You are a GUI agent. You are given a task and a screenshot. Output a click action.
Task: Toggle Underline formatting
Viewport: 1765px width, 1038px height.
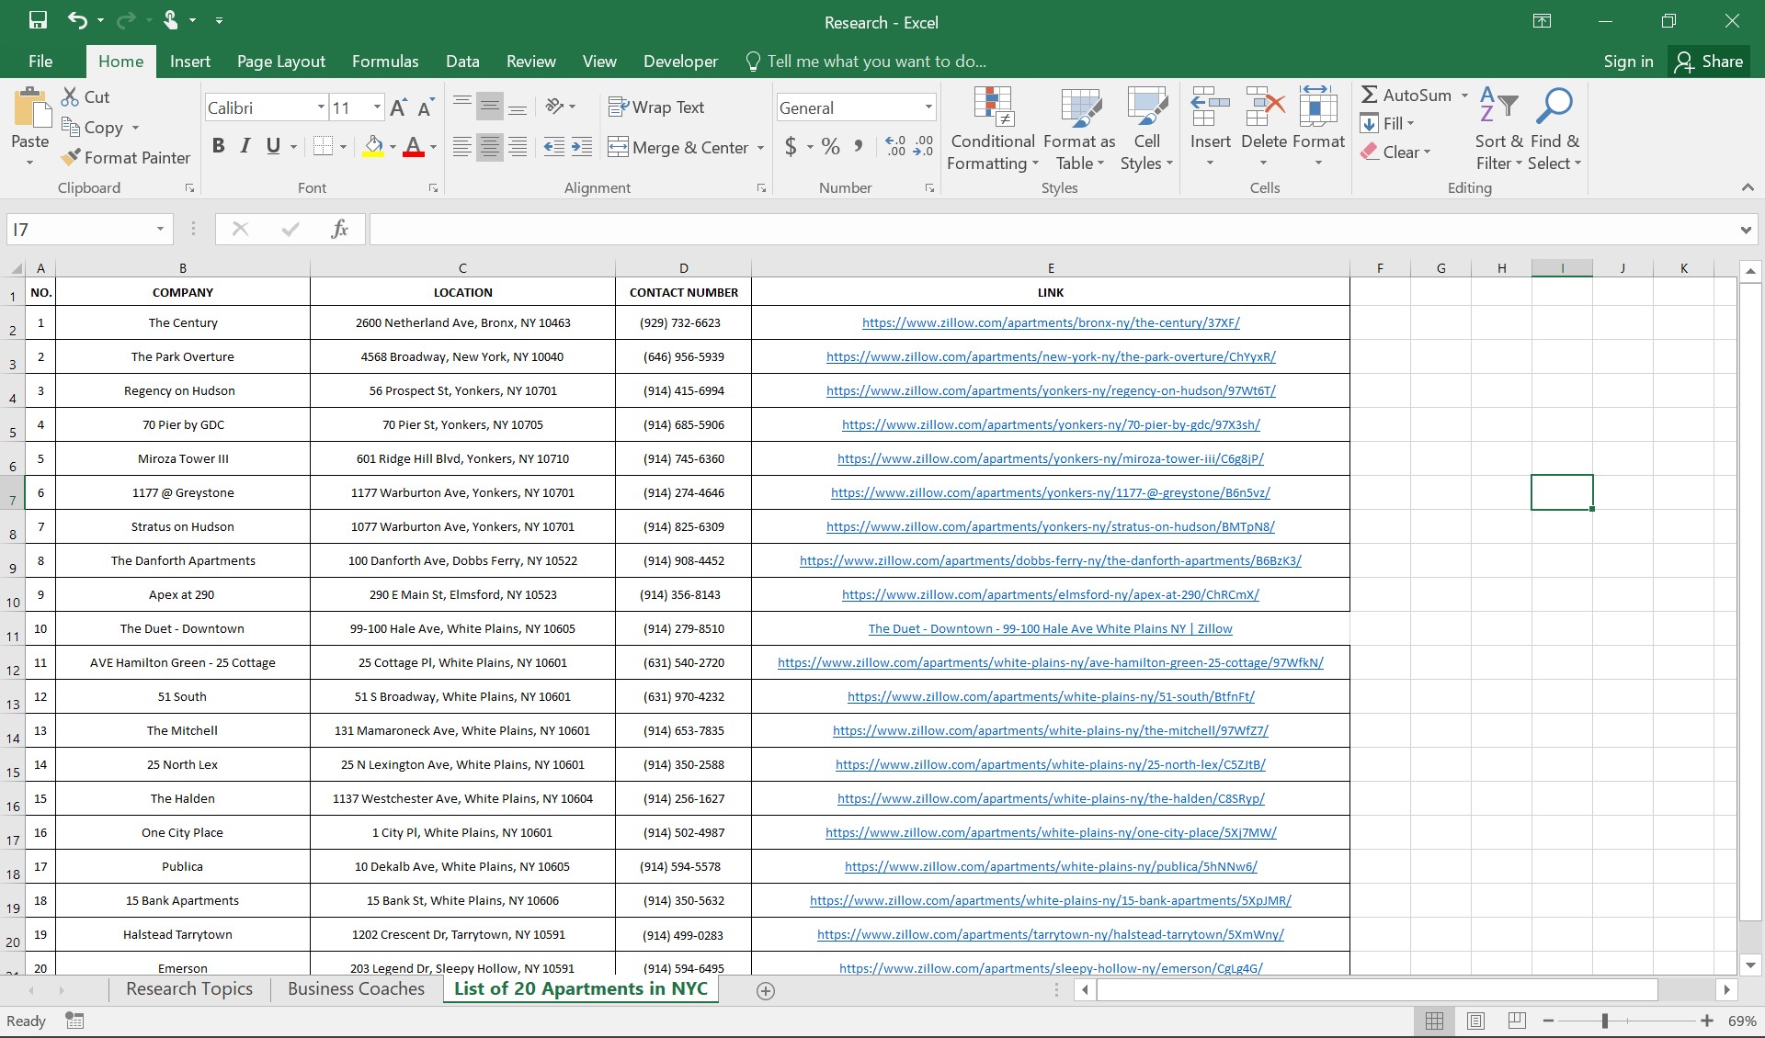(x=273, y=146)
